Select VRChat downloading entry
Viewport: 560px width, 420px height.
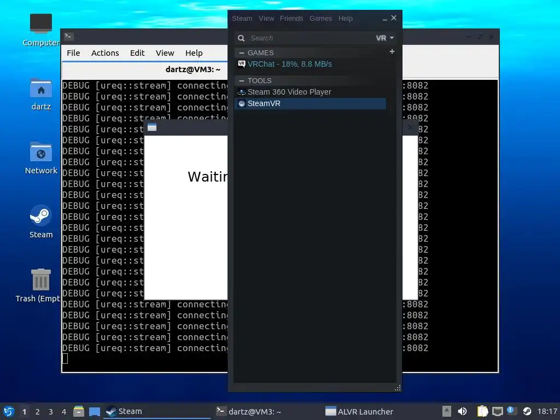click(310, 64)
